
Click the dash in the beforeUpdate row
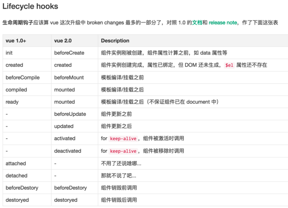pos(7,114)
